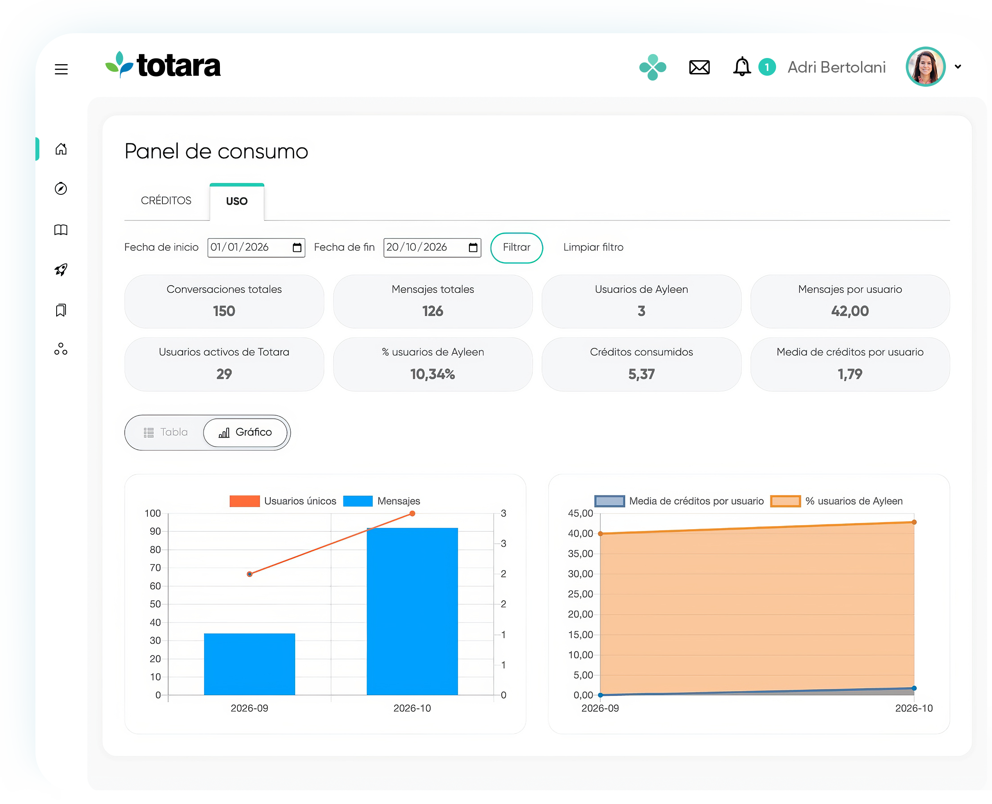
Task: Toggle Media de créditos por usuario legend
Action: coord(679,501)
